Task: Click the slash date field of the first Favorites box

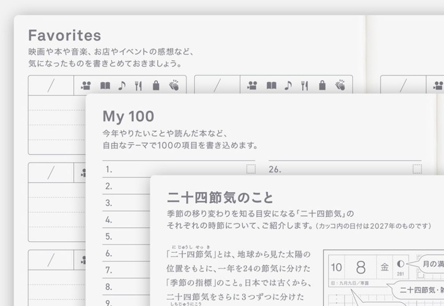Action: (x=51, y=86)
